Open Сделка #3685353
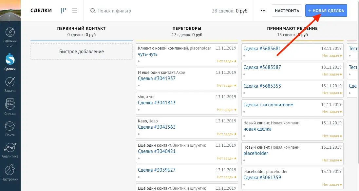This screenshot has height=191, width=359. (262, 86)
